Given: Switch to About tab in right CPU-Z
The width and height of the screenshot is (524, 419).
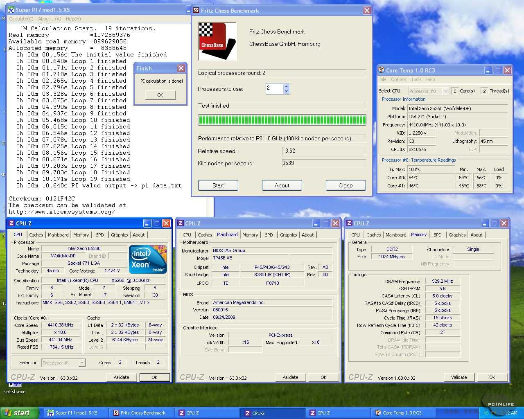Looking at the screenshot, I should [477, 235].
